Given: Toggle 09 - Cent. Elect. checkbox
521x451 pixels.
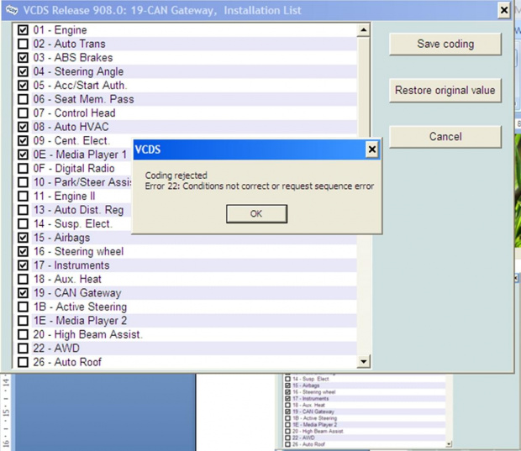Looking at the screenshot, I should [x=23, y=140].
